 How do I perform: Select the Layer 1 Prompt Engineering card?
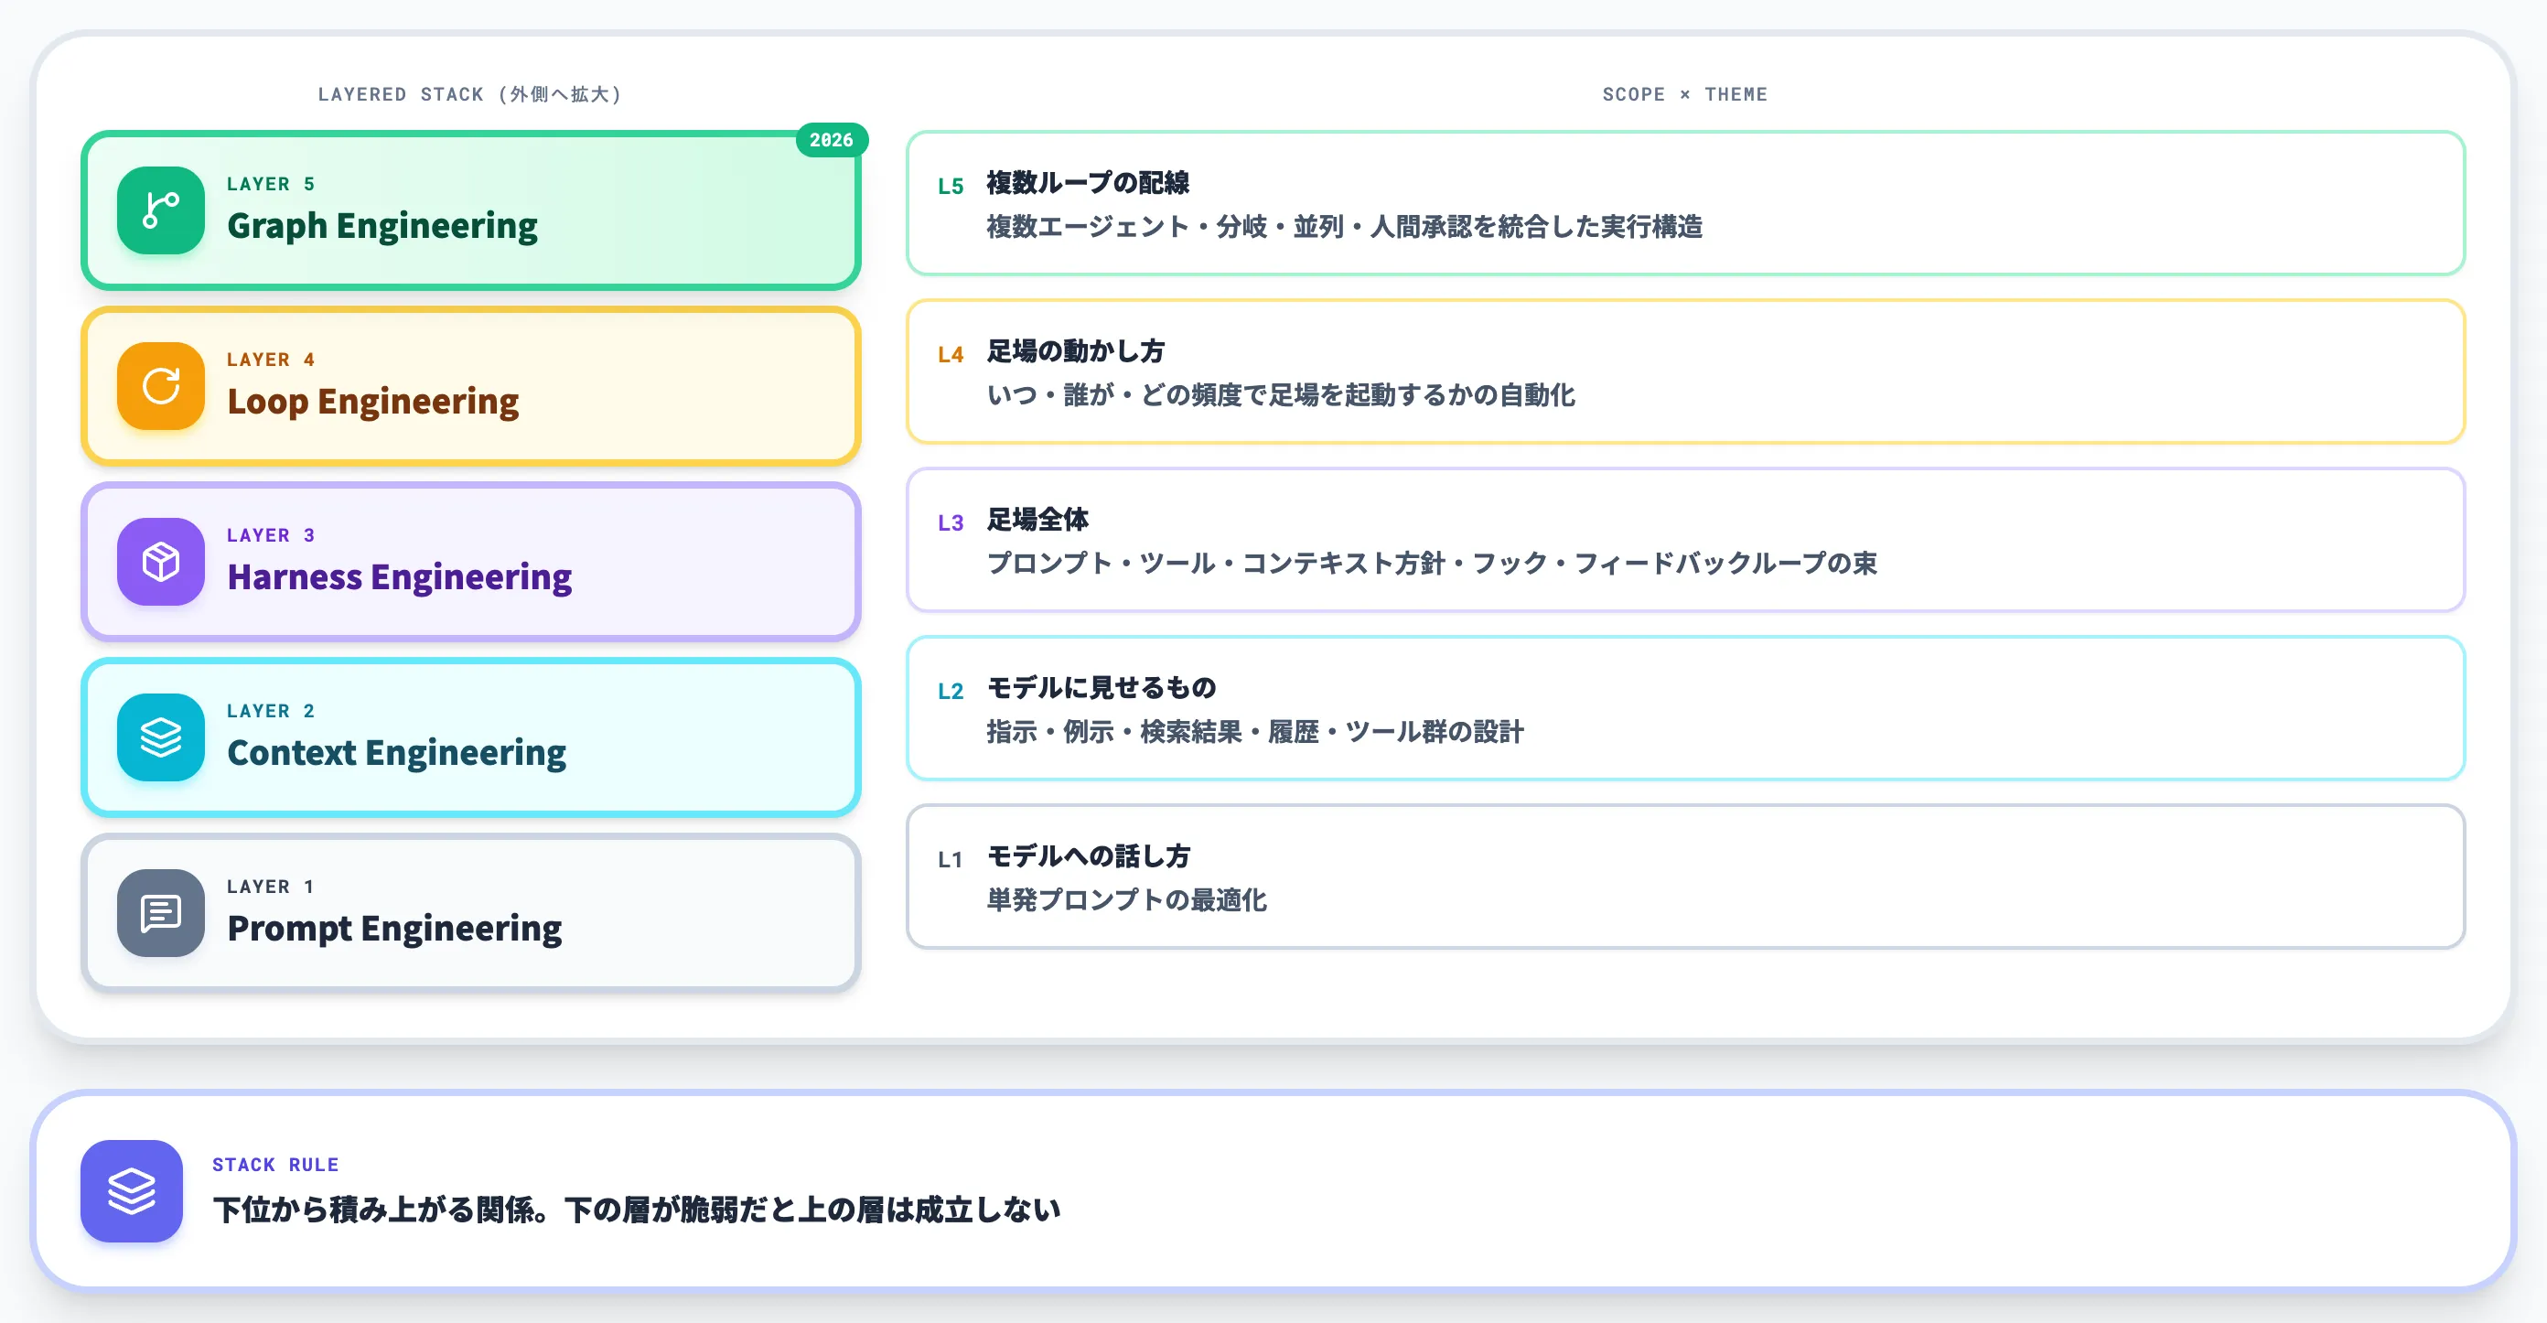[x=470, y=913]
